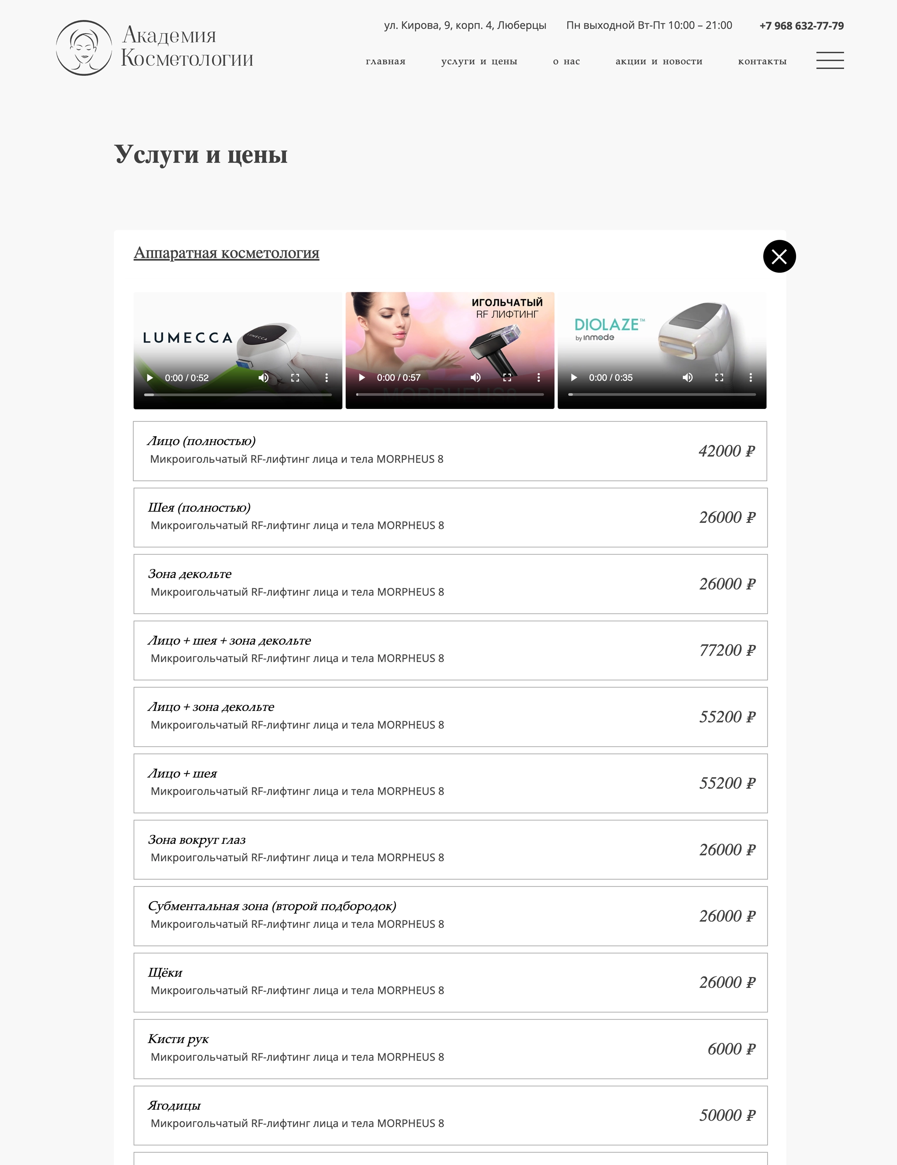Viewport: 897px width, 1165px height.
Task: Open the услуги и цены menu item
Action: [479, 61]
